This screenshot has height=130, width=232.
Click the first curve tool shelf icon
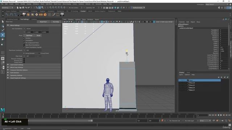[x=7, y=14]
